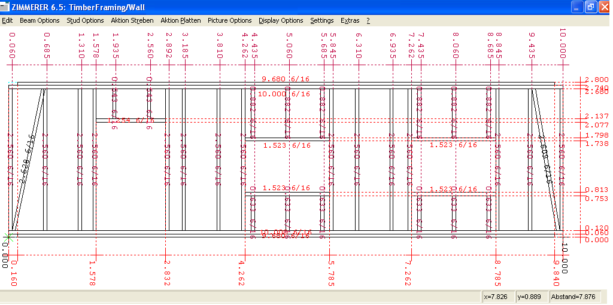The image size is (613, 305).
Task: Open the Settings menu
Action: click(x=322, y=20)
